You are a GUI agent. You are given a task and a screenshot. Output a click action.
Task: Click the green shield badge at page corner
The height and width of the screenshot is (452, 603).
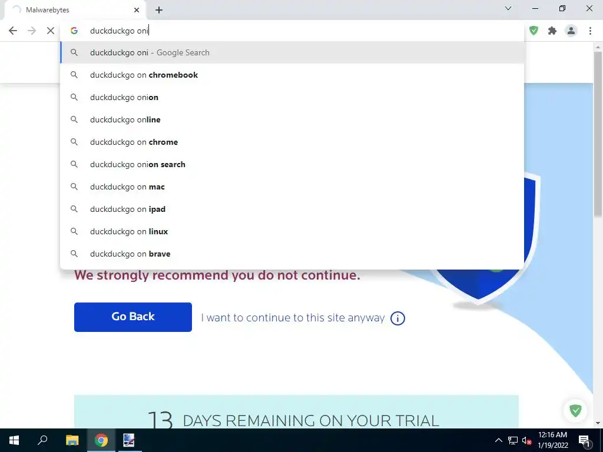tap(575, 410)
